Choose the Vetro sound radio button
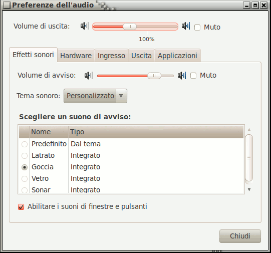The height and width of the screenshot is (253, 271). click(x=25, y=179)
